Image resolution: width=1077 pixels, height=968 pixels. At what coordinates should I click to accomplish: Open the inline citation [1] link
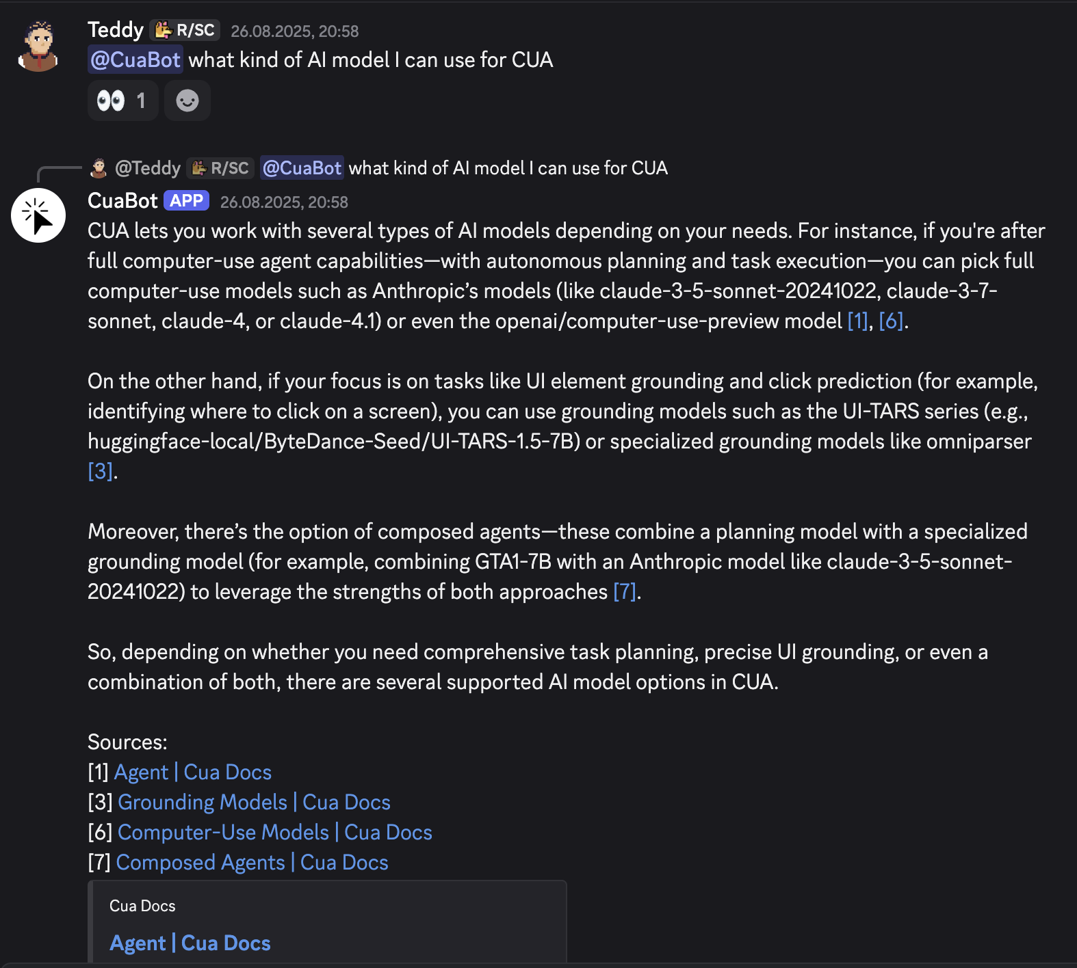pos(857,321)
